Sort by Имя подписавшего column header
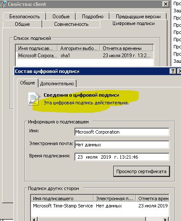Image resolution: width=181 pixels, height=221 pixels. point(62,199)
